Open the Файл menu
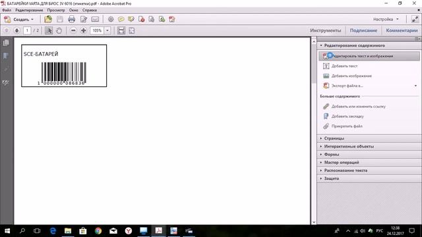This screenshot has width=422, height=237. click(x=7, y=10)
